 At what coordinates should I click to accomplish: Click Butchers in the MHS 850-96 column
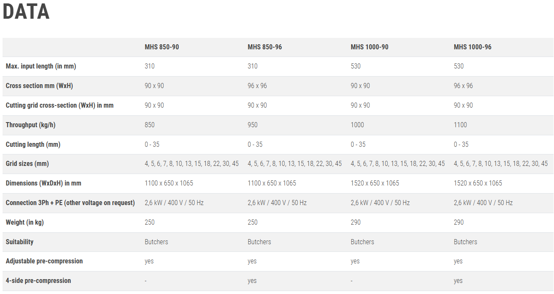pyautogui.click(x=259, y=242)
